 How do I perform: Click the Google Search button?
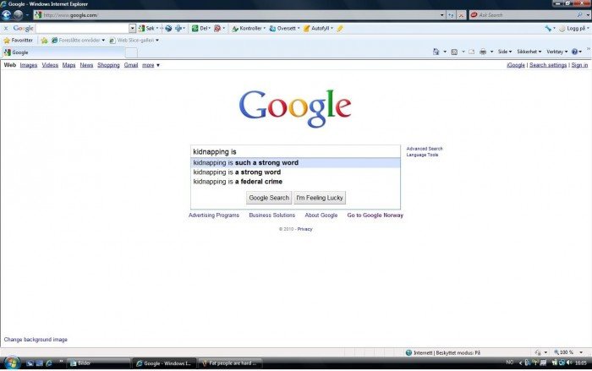pos(269,198)
